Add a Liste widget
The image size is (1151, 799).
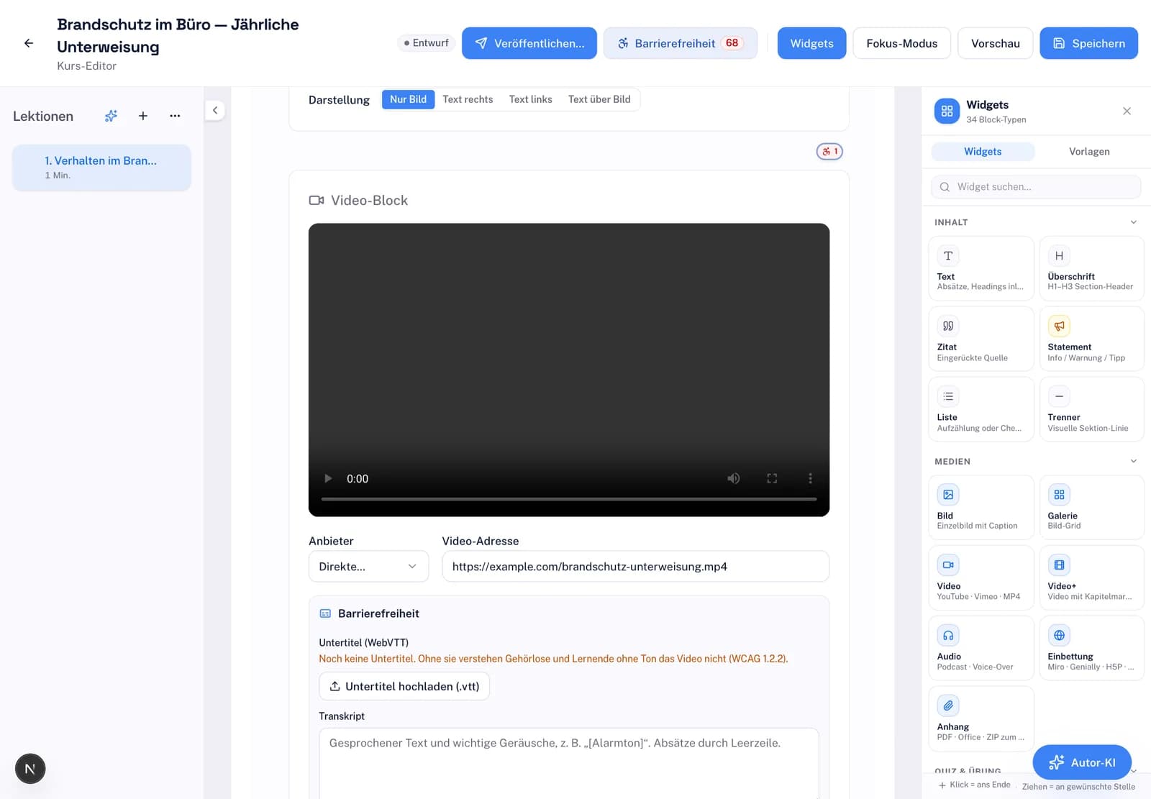(981, 409)
